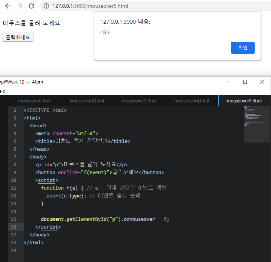The width and height of the screenshot is (271, 262).
Task: Maximize the Atom editor window
Action: click(x=245, y=82)
